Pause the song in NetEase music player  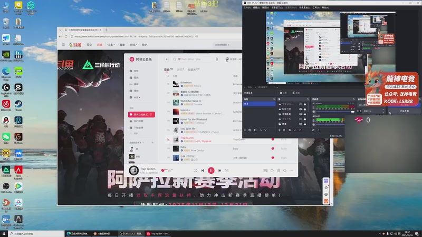pos(211,170)
